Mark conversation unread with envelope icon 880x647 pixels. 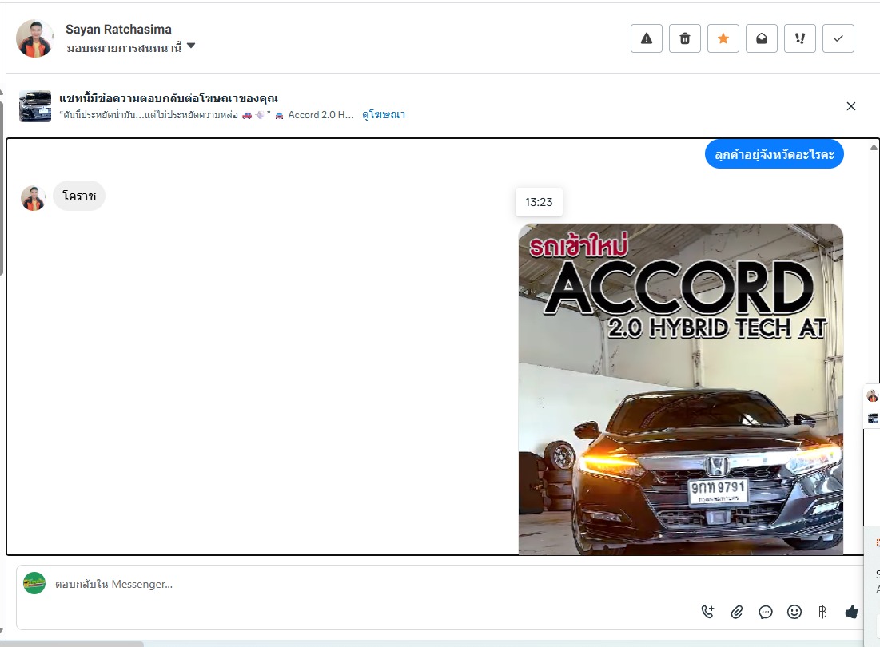click(x=762, y=38)
